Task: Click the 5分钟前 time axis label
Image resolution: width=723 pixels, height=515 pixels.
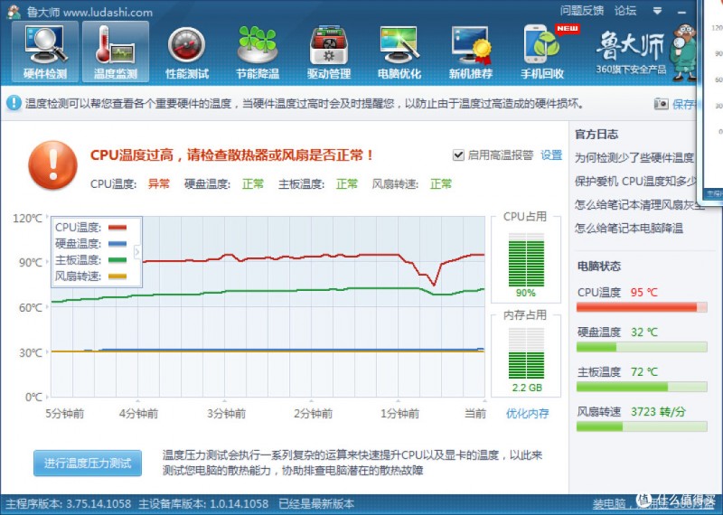Action: pyautogui.click(x=64, y=414)
